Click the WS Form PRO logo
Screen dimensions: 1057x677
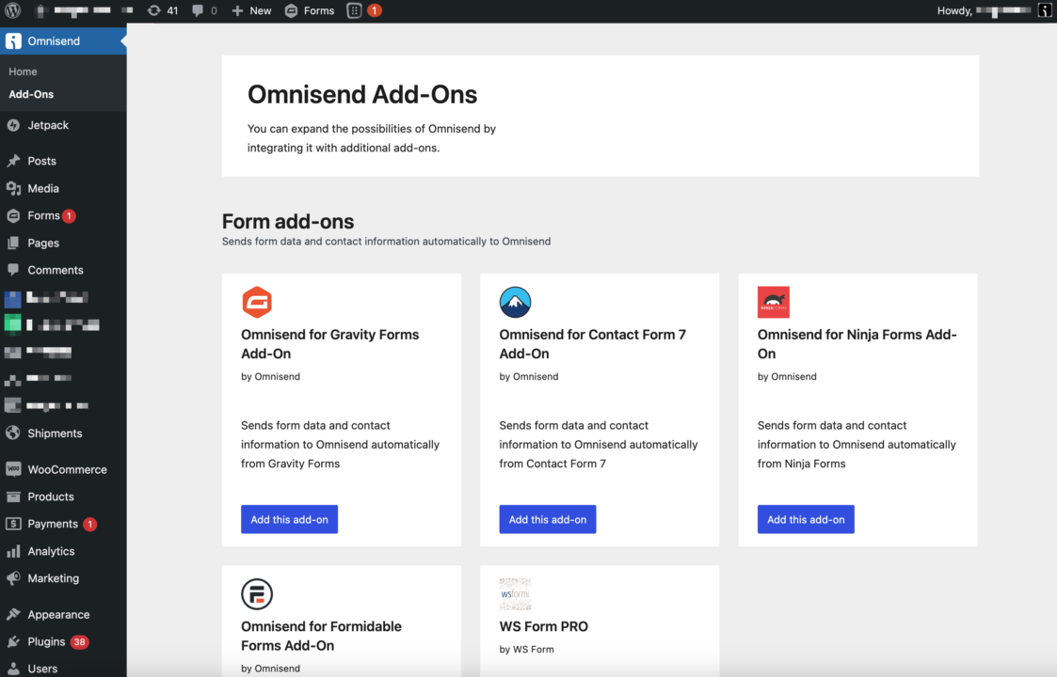coord(515,593)
